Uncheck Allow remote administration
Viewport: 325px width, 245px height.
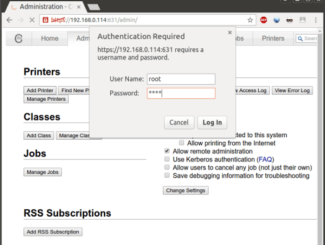167,151
